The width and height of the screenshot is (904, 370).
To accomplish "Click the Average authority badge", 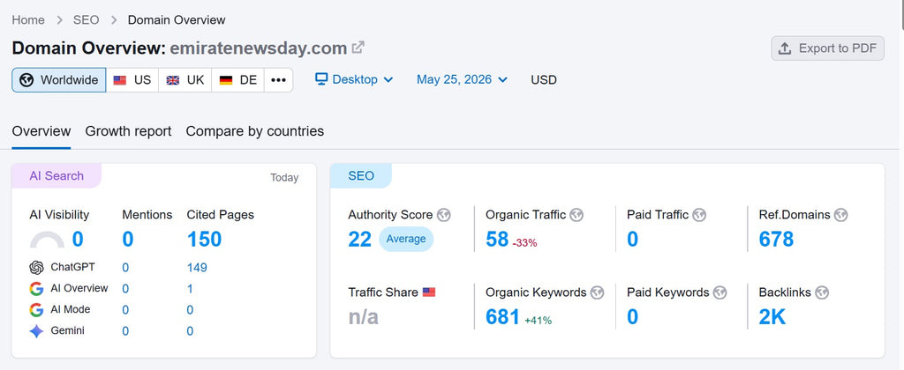I will (x=406, y=239).
